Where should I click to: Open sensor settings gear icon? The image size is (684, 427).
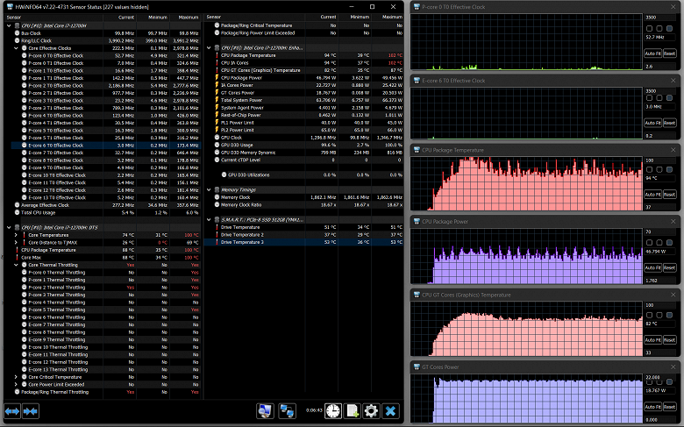[x=371, y=410]
